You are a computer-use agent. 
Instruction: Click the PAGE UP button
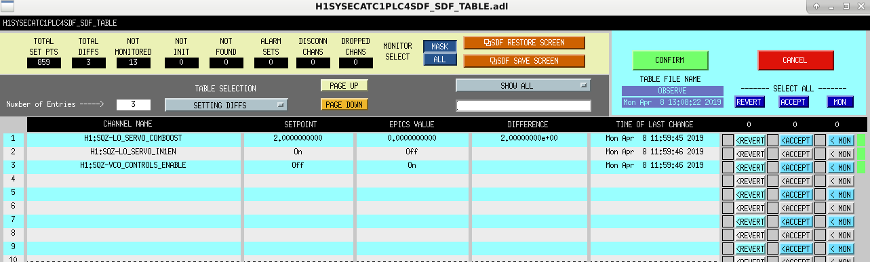coord(344,86)
